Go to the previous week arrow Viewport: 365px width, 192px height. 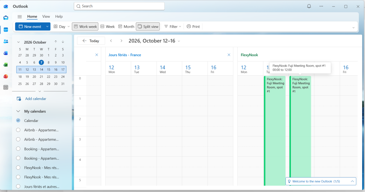tap(111, 41)
